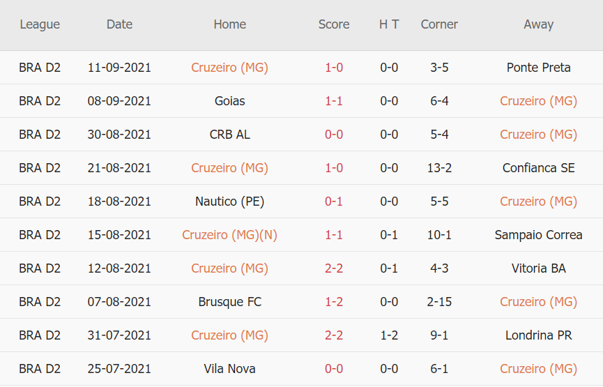Click the Ponte Preta team link
603x387 pixels.
point(538,68)
